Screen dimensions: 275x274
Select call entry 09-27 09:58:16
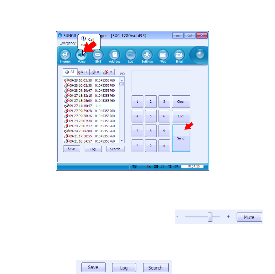pos(91,116)
